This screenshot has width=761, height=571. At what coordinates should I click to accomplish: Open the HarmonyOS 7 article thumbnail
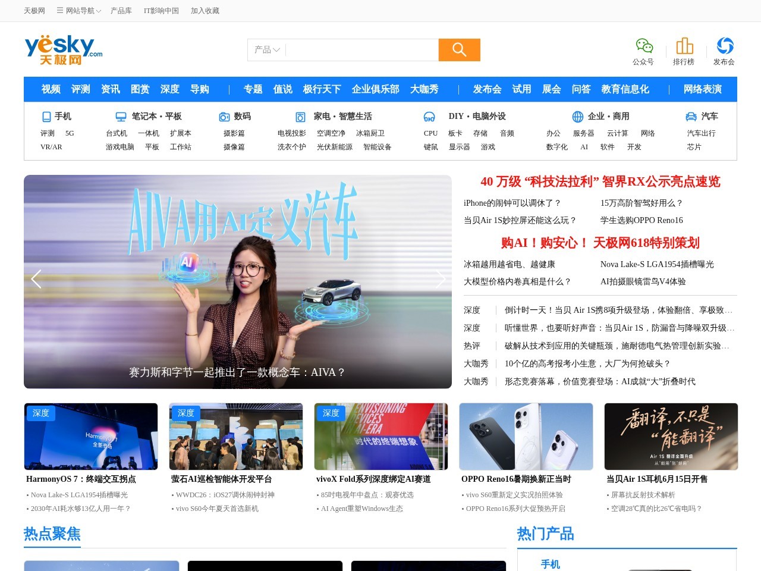click(91, 437)
